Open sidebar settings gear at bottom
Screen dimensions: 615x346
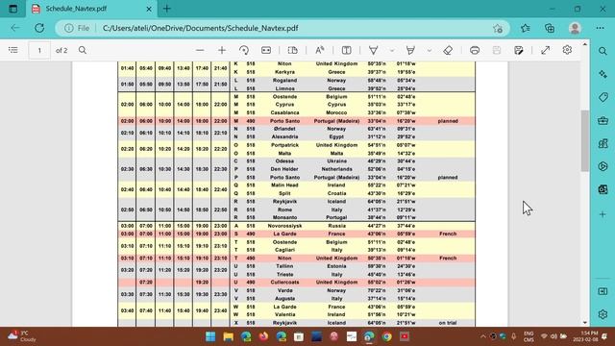point(603,314)
